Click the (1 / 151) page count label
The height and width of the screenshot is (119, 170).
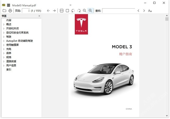point(36,11)
